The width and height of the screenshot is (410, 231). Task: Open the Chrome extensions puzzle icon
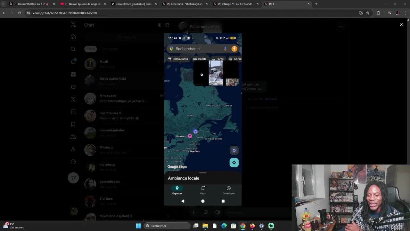click(379, 13)
